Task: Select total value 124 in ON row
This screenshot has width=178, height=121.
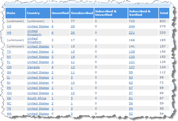Action: tap(163, 67)
